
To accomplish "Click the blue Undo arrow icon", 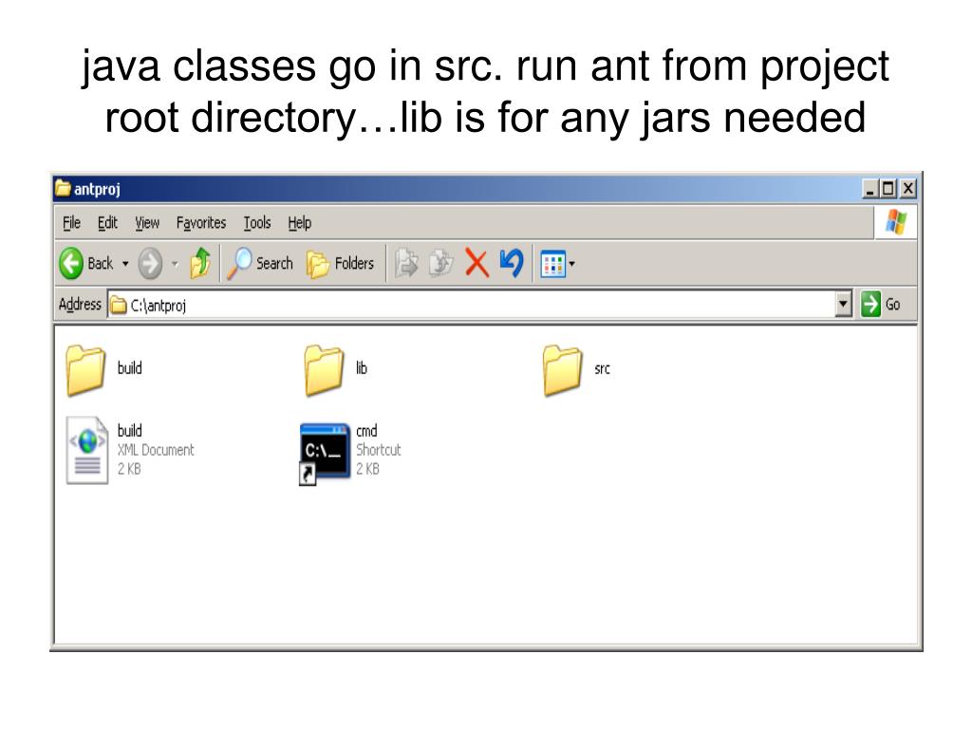I will click(512, 263).
